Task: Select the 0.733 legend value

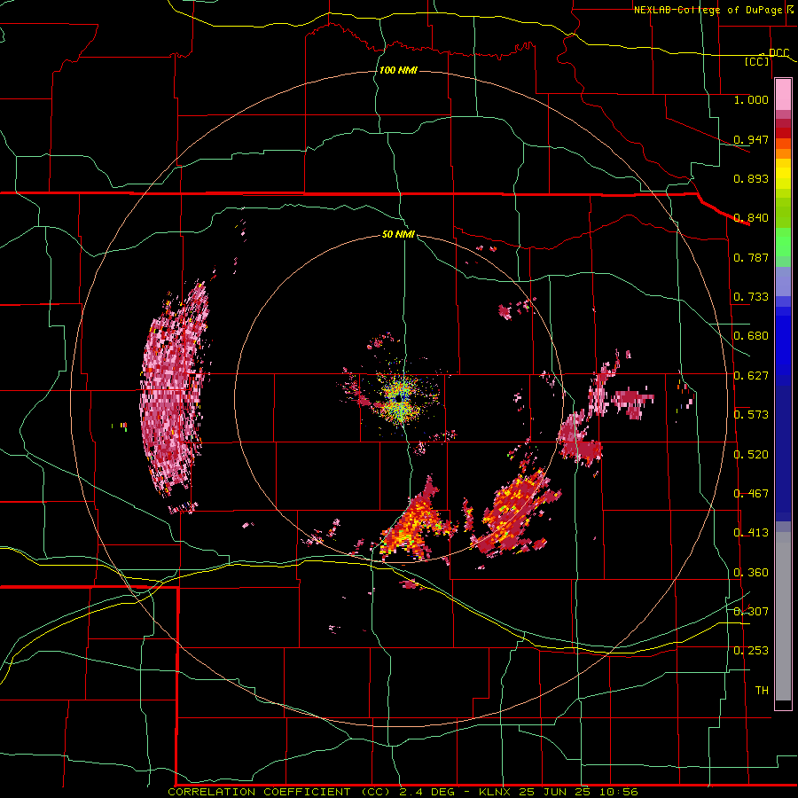Action: pos(751,297)
